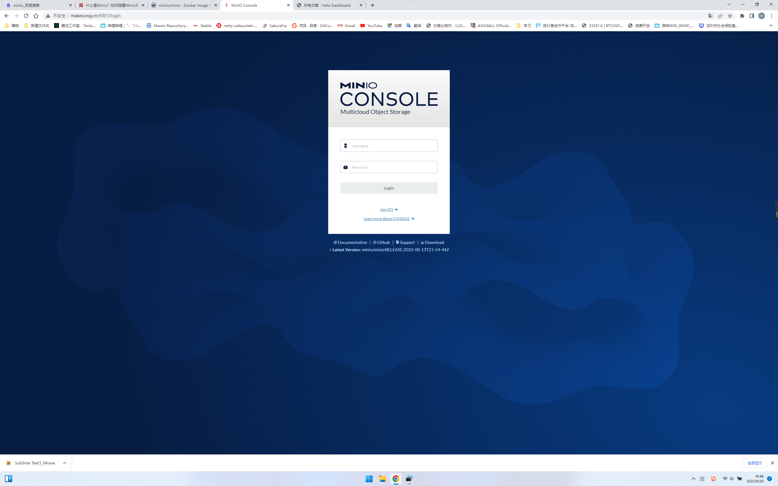This screenshot has width=778, height=486.
Task: Open Learn more about CONSOLE link
Action: tap(389, 219)
